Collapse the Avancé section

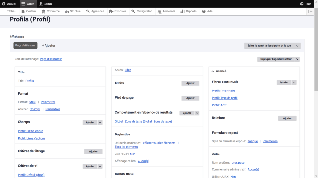[x=219, y=71]
